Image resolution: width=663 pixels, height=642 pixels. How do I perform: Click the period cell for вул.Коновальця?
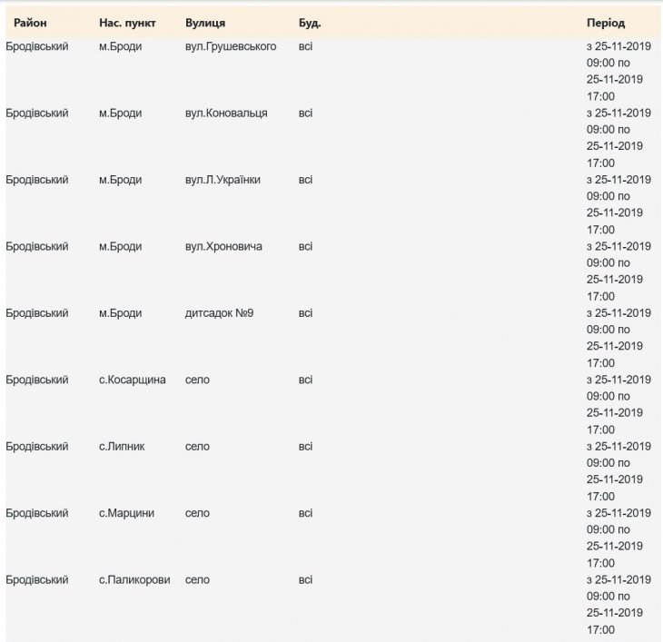(x=618, y=138)
